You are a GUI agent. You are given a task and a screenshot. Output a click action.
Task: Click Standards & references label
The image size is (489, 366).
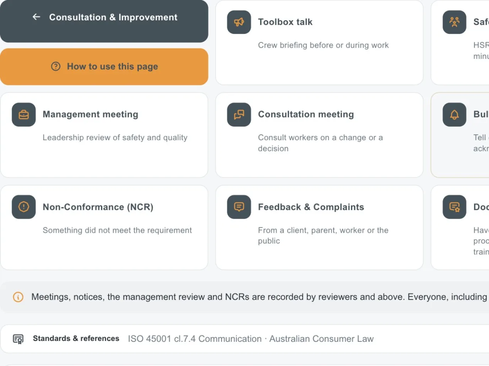click(x=76, y=339)
